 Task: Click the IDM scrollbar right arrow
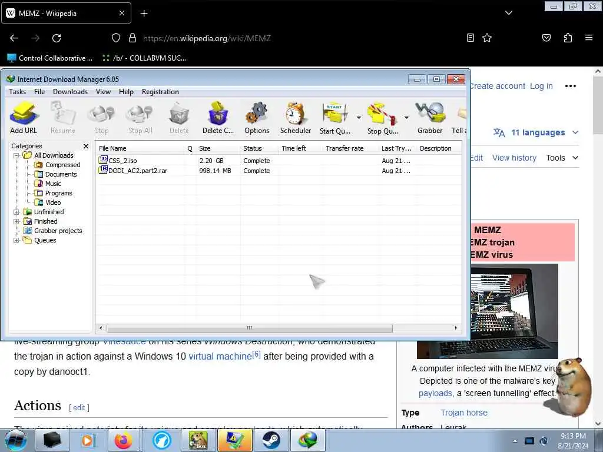(x=456, y=328)
